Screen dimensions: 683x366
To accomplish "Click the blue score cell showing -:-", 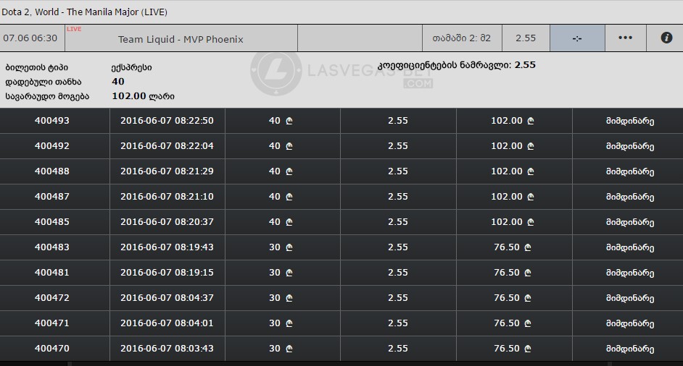I will click(577, 38).
